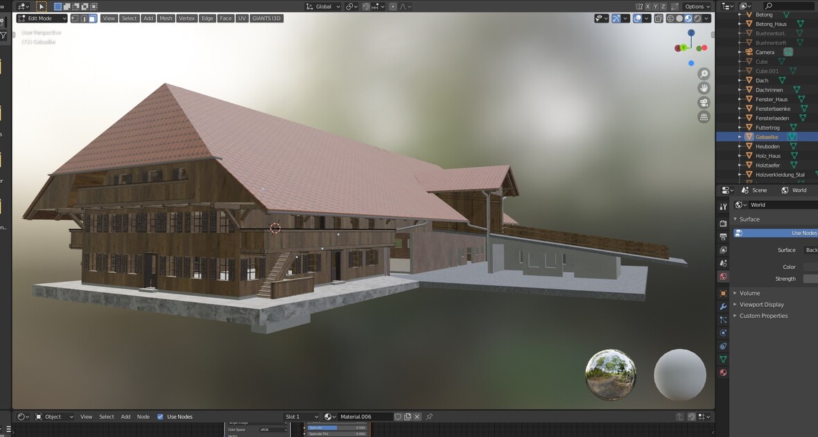This screenshot has height=437, width=818.
Task: Click the zoom viewport magnifier icon
Action: 704,74
